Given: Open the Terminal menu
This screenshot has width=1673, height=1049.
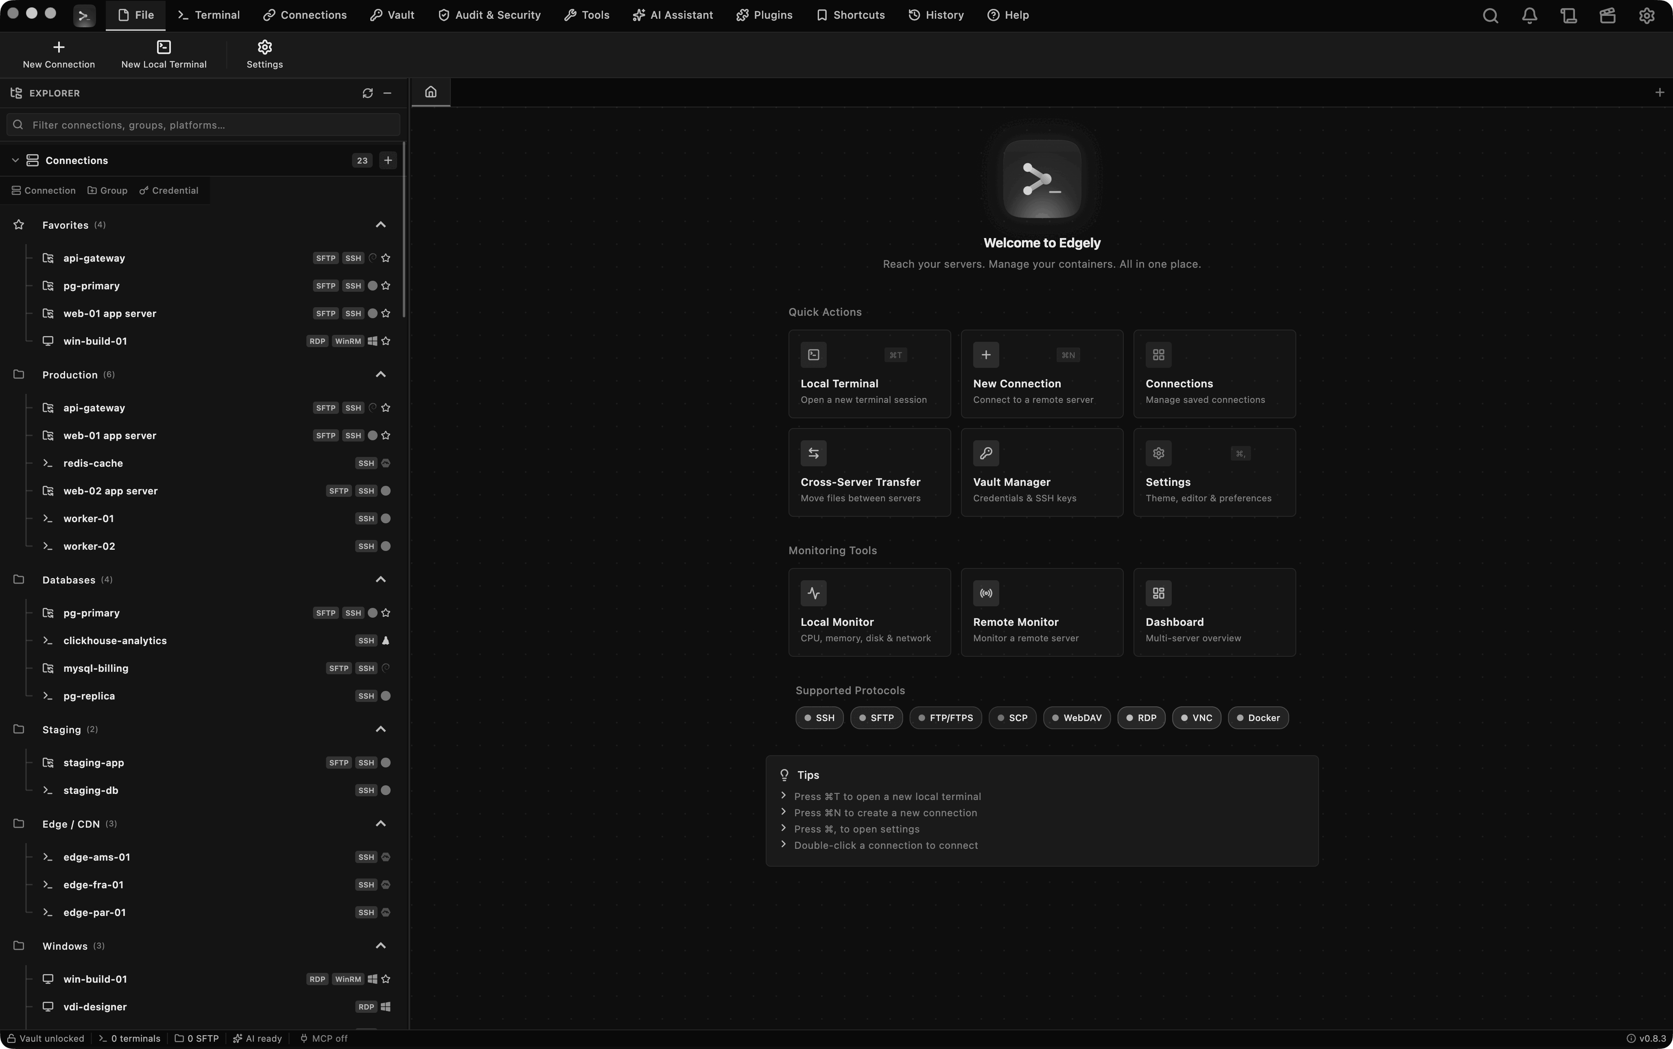Looking at the screenshot, I should 208,15.
